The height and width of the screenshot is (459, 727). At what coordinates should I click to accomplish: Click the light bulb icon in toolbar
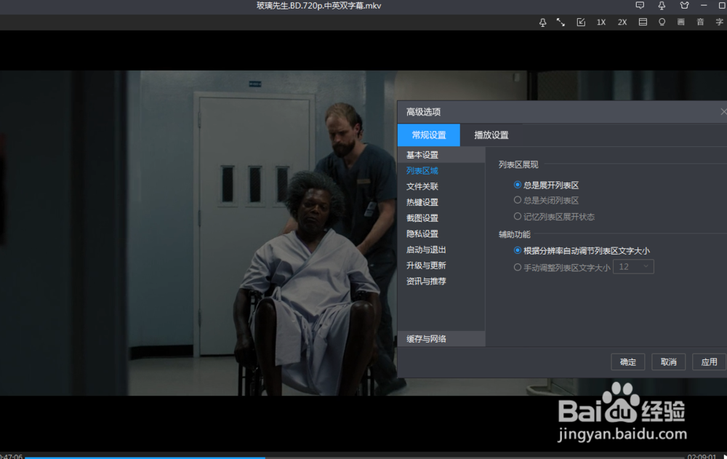click(662, 22)
